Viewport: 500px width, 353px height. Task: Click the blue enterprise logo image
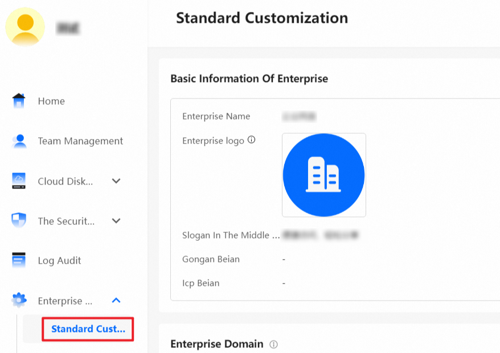323,175
